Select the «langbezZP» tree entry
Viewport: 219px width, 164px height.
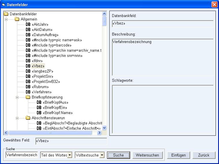(43, 71)
